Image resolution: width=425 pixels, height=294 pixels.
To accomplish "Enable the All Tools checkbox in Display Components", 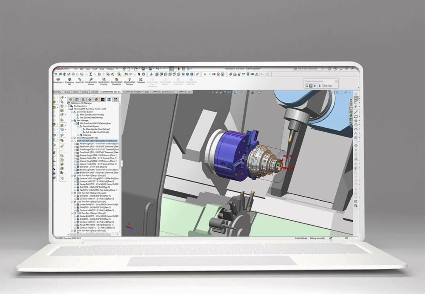I will 324,86.
